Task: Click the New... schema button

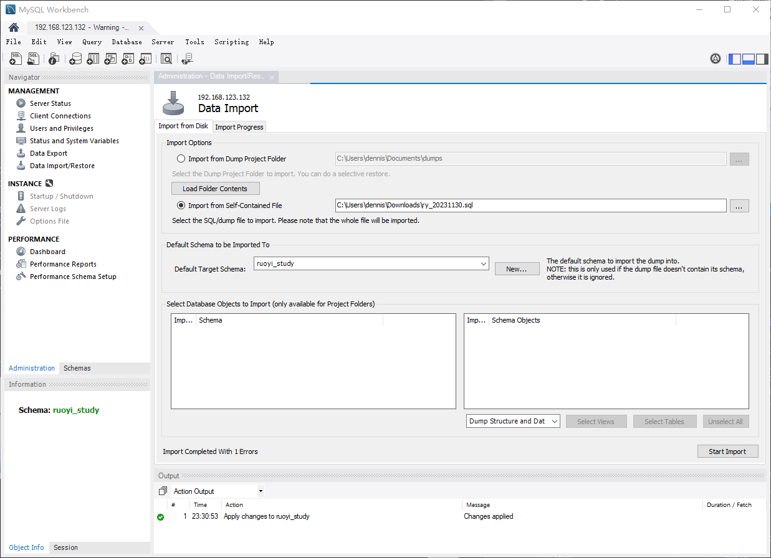Action: (517, 269)
